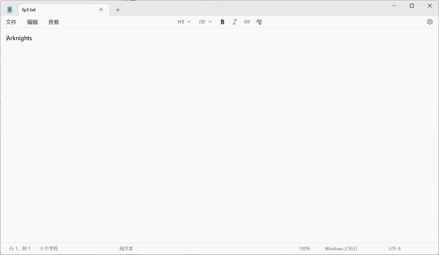The image size is (439, 255).
Task: Click the word Arknights in the editor
Action: pos(19,38)
